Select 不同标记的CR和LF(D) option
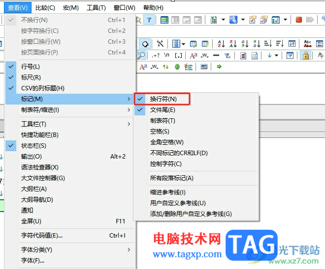Image resolution: width=325 pixels, height=269 pixels. click(x=196, y=153)
